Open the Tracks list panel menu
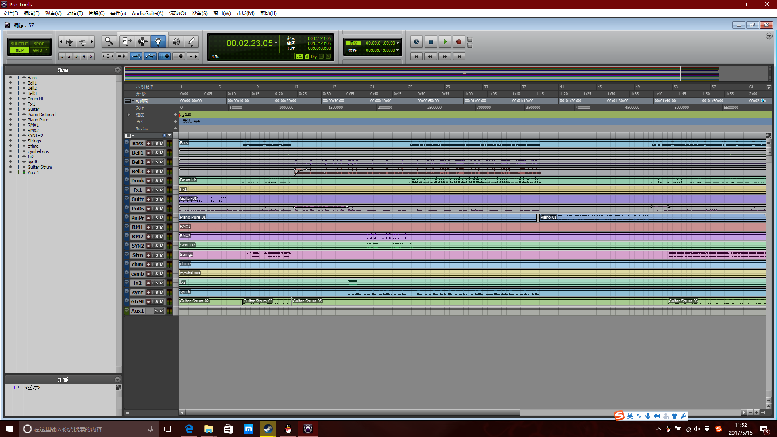This screenshot has width=777, height=437. (x=117, y=70)
